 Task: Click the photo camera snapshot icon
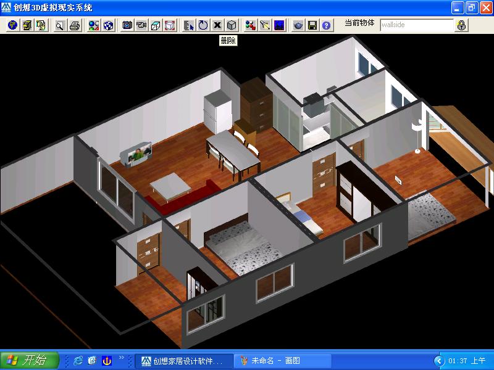pos(127,25)
